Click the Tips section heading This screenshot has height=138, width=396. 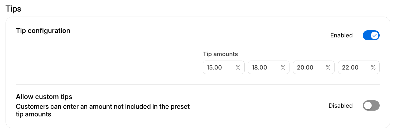pyautogui.click(x=13, y=9)
